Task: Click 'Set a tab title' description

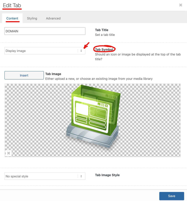Action: [105, 35]
